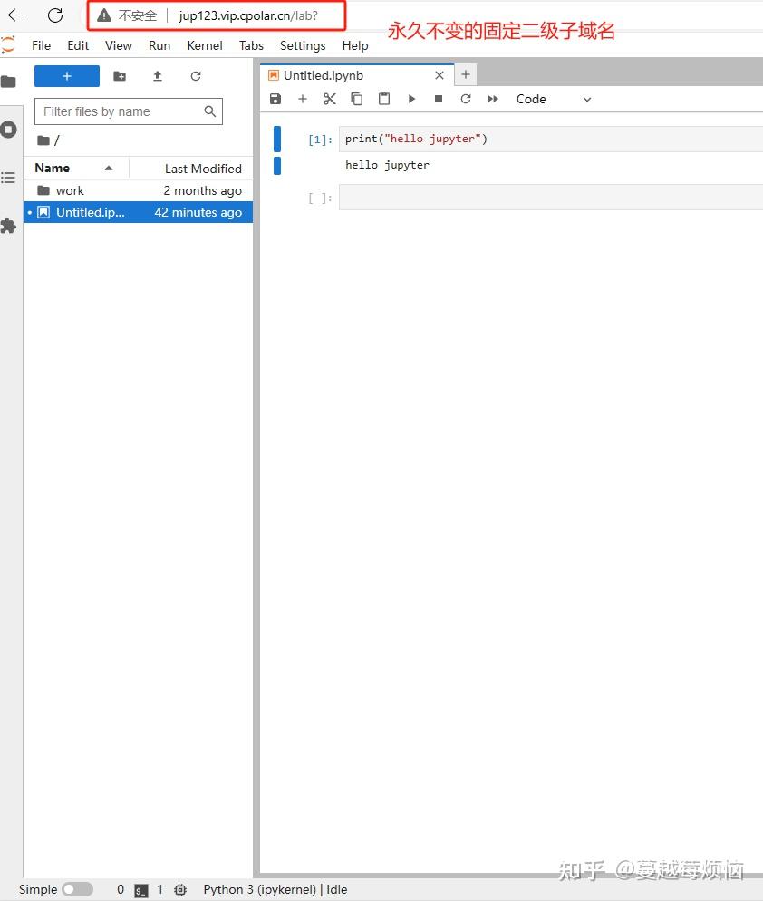Open the Help menu

(355, 45)
